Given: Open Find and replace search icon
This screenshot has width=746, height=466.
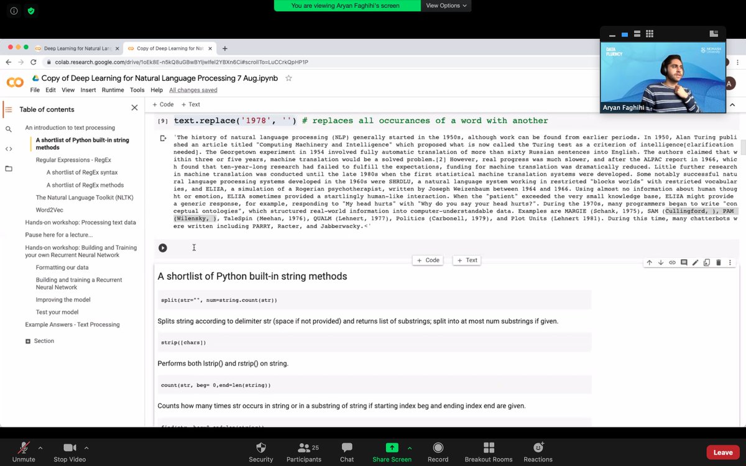Looking at the screenshot, I should coord(8,129).
